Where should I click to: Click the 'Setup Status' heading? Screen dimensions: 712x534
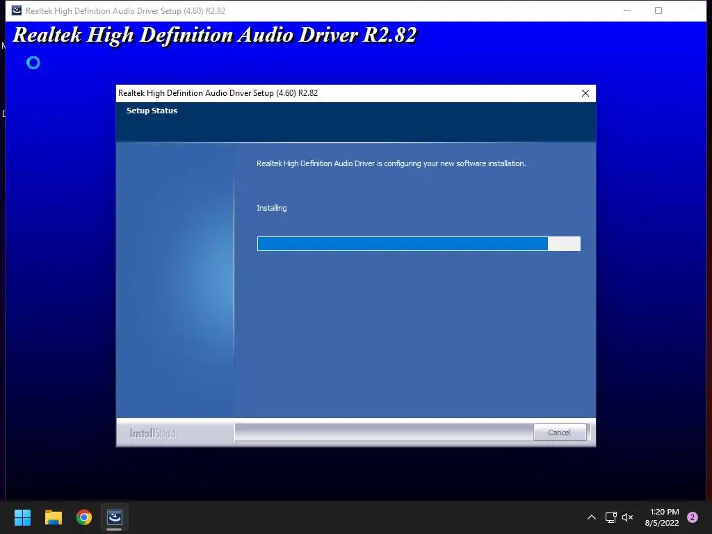pyautogui.click(x=152, y=111)
